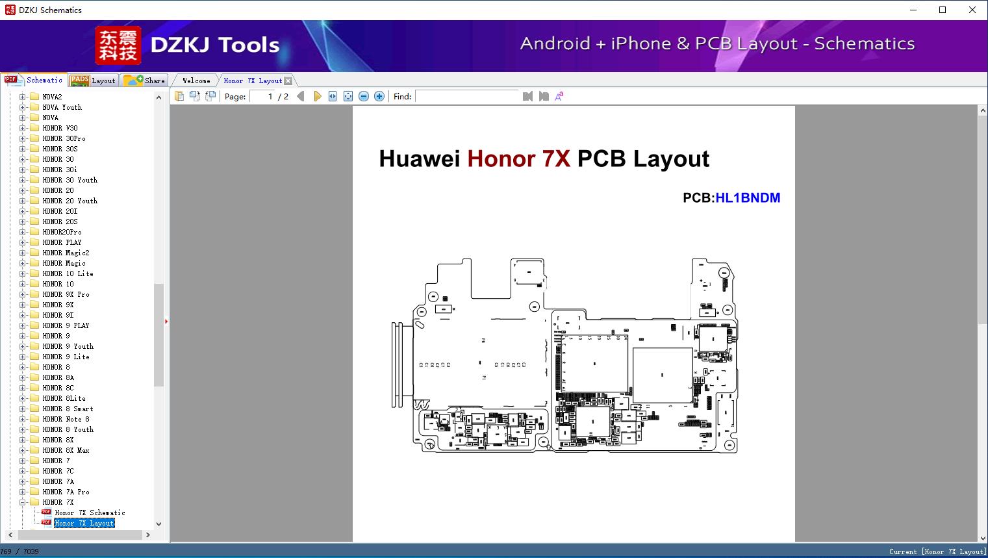
Task: Expand the NOVA2 folder
Action: point(22,97)
